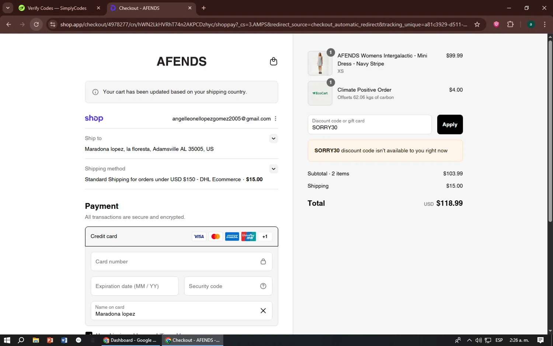Go back with the browser back arrow
This screenshot has height=346, width=553.
[x=9, y=24]
